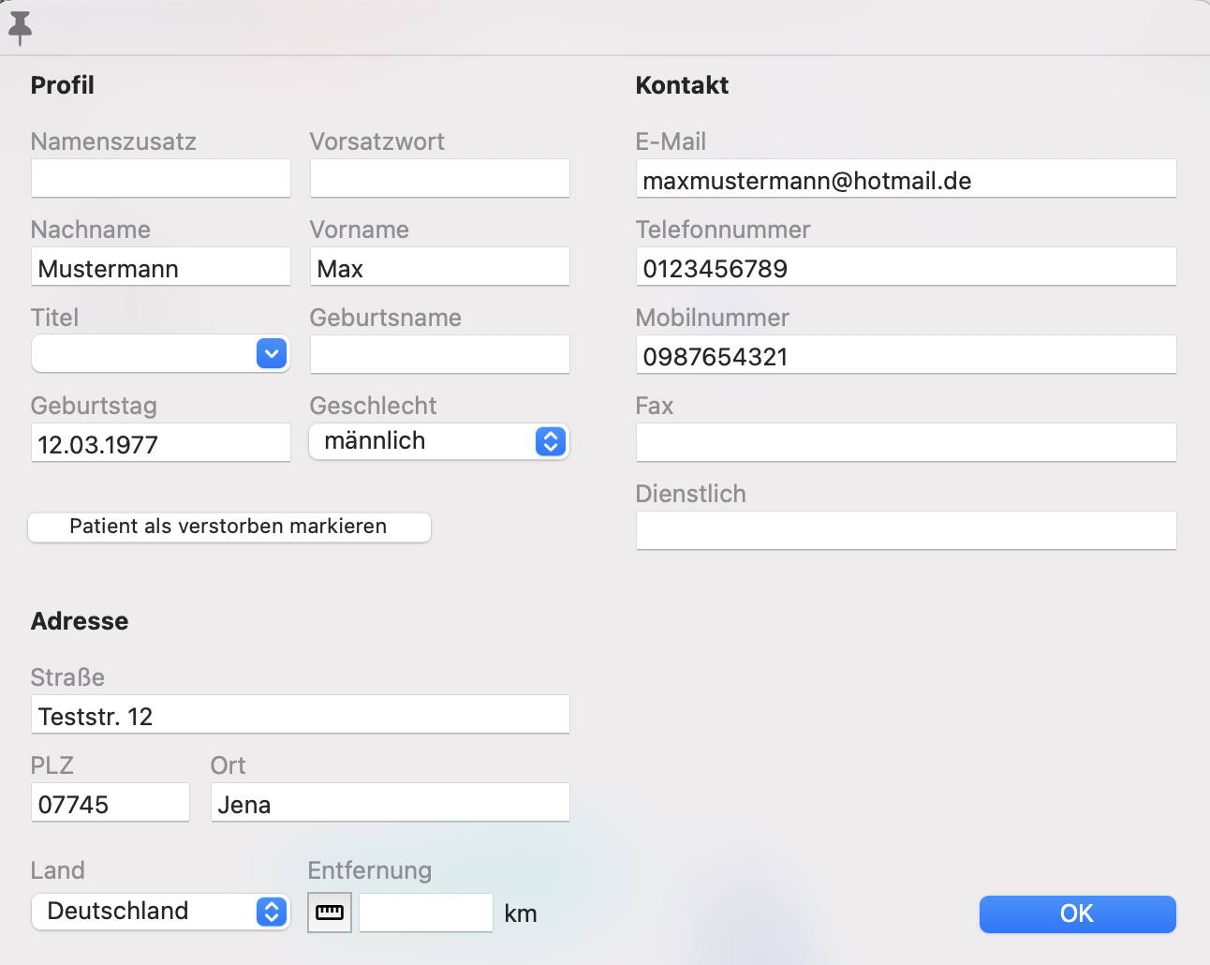The height and width of the screenshot is (965, 1210).
Task: Click the Telefonnummer label
Action: pyautogui.click(x=723, y=230)
